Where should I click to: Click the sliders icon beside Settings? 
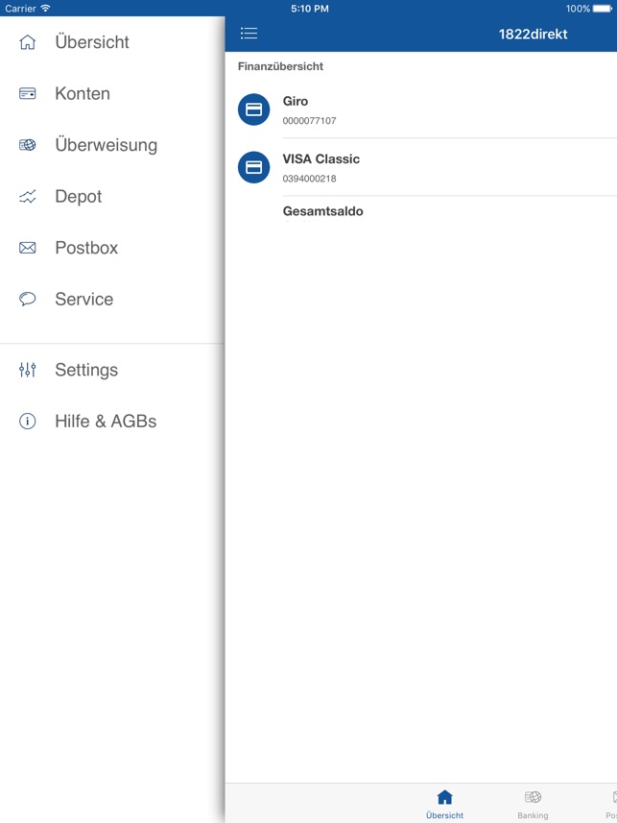coord(28,370)
